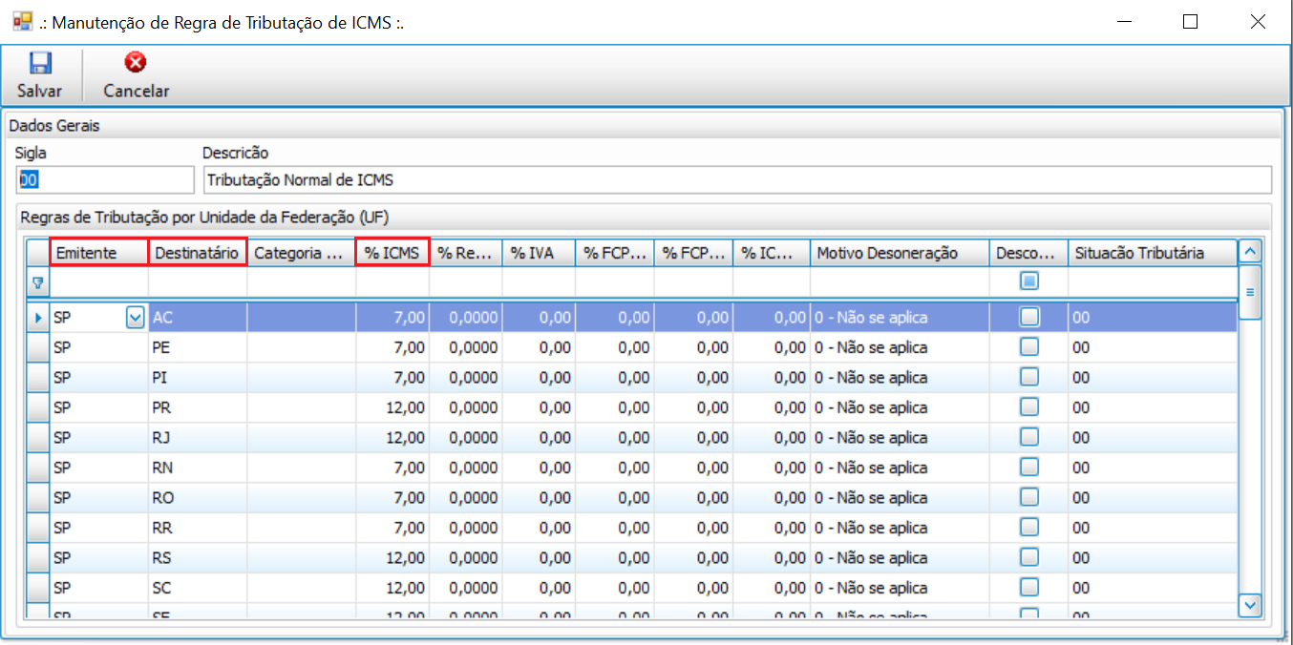This screenshot has height=645, width=1293.
Task: Click the Desco... column header
Action: pyautogui.click(x=1028, y=253)
